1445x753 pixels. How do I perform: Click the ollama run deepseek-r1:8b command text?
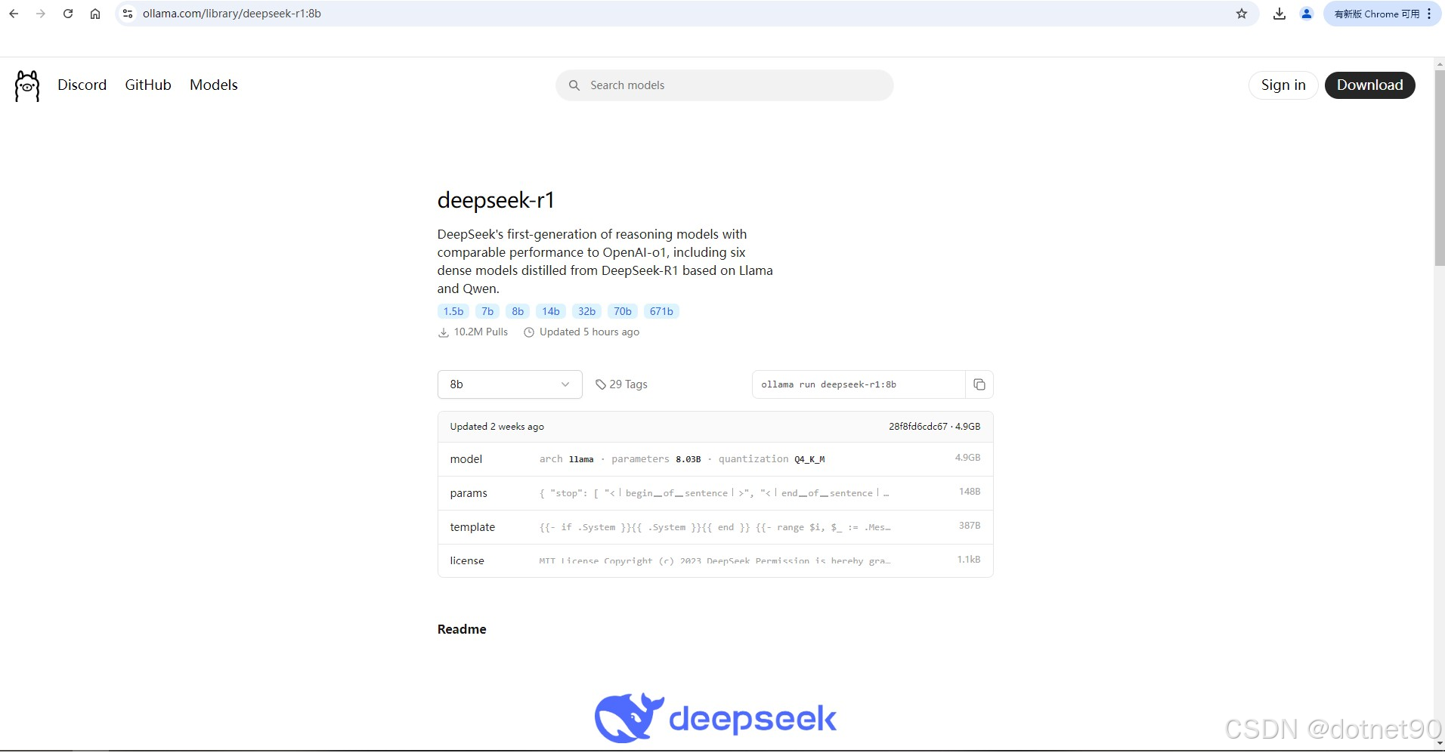click(x=829, y=384)
